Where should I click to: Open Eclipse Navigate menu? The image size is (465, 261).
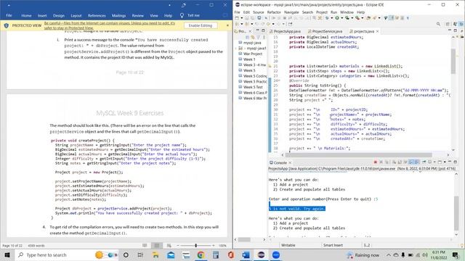[291, 12]
